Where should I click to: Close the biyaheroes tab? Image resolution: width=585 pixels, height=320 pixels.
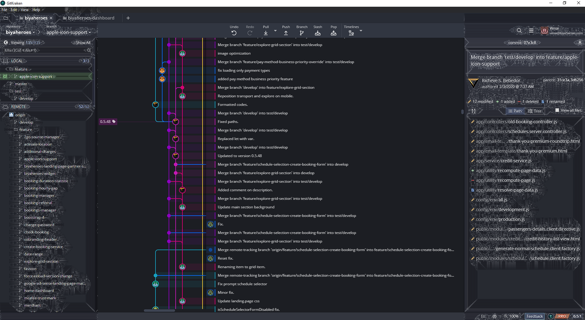[x=51, y=18]
